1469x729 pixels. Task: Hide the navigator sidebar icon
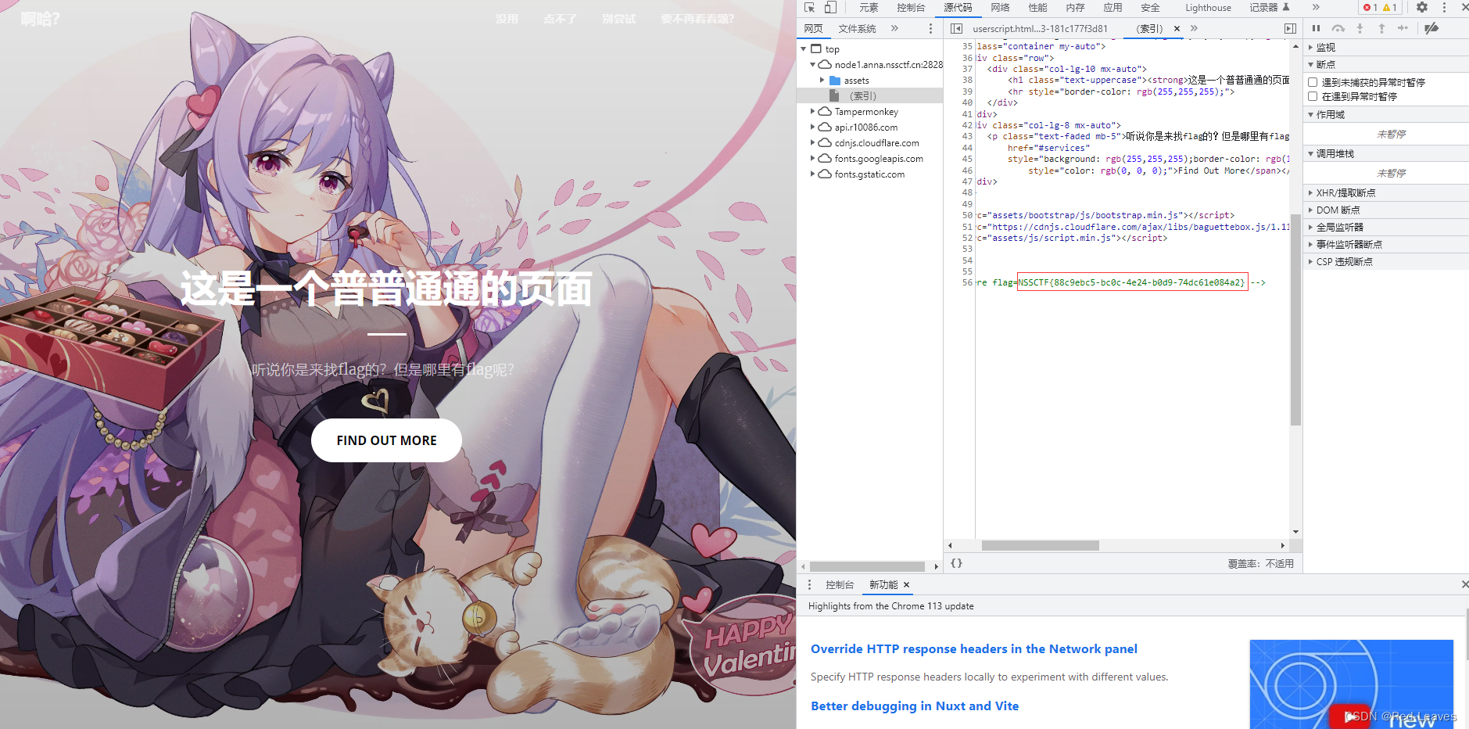pos(956,28)
